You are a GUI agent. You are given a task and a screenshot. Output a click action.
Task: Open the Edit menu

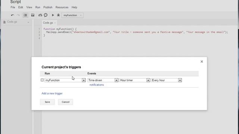[x=21, y=7]
